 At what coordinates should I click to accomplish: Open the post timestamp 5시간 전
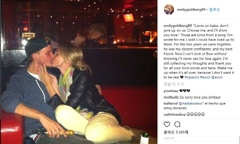tap(168, 138)
